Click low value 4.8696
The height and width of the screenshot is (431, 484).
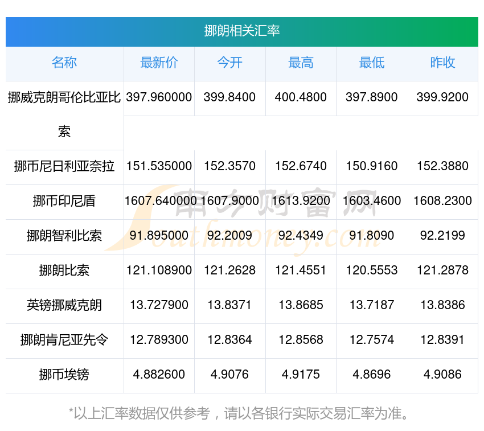tap(372, 375)
